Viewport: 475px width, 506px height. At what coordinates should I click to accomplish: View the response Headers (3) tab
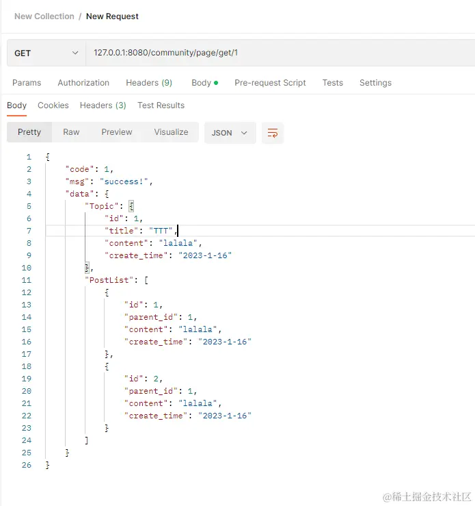103,105
